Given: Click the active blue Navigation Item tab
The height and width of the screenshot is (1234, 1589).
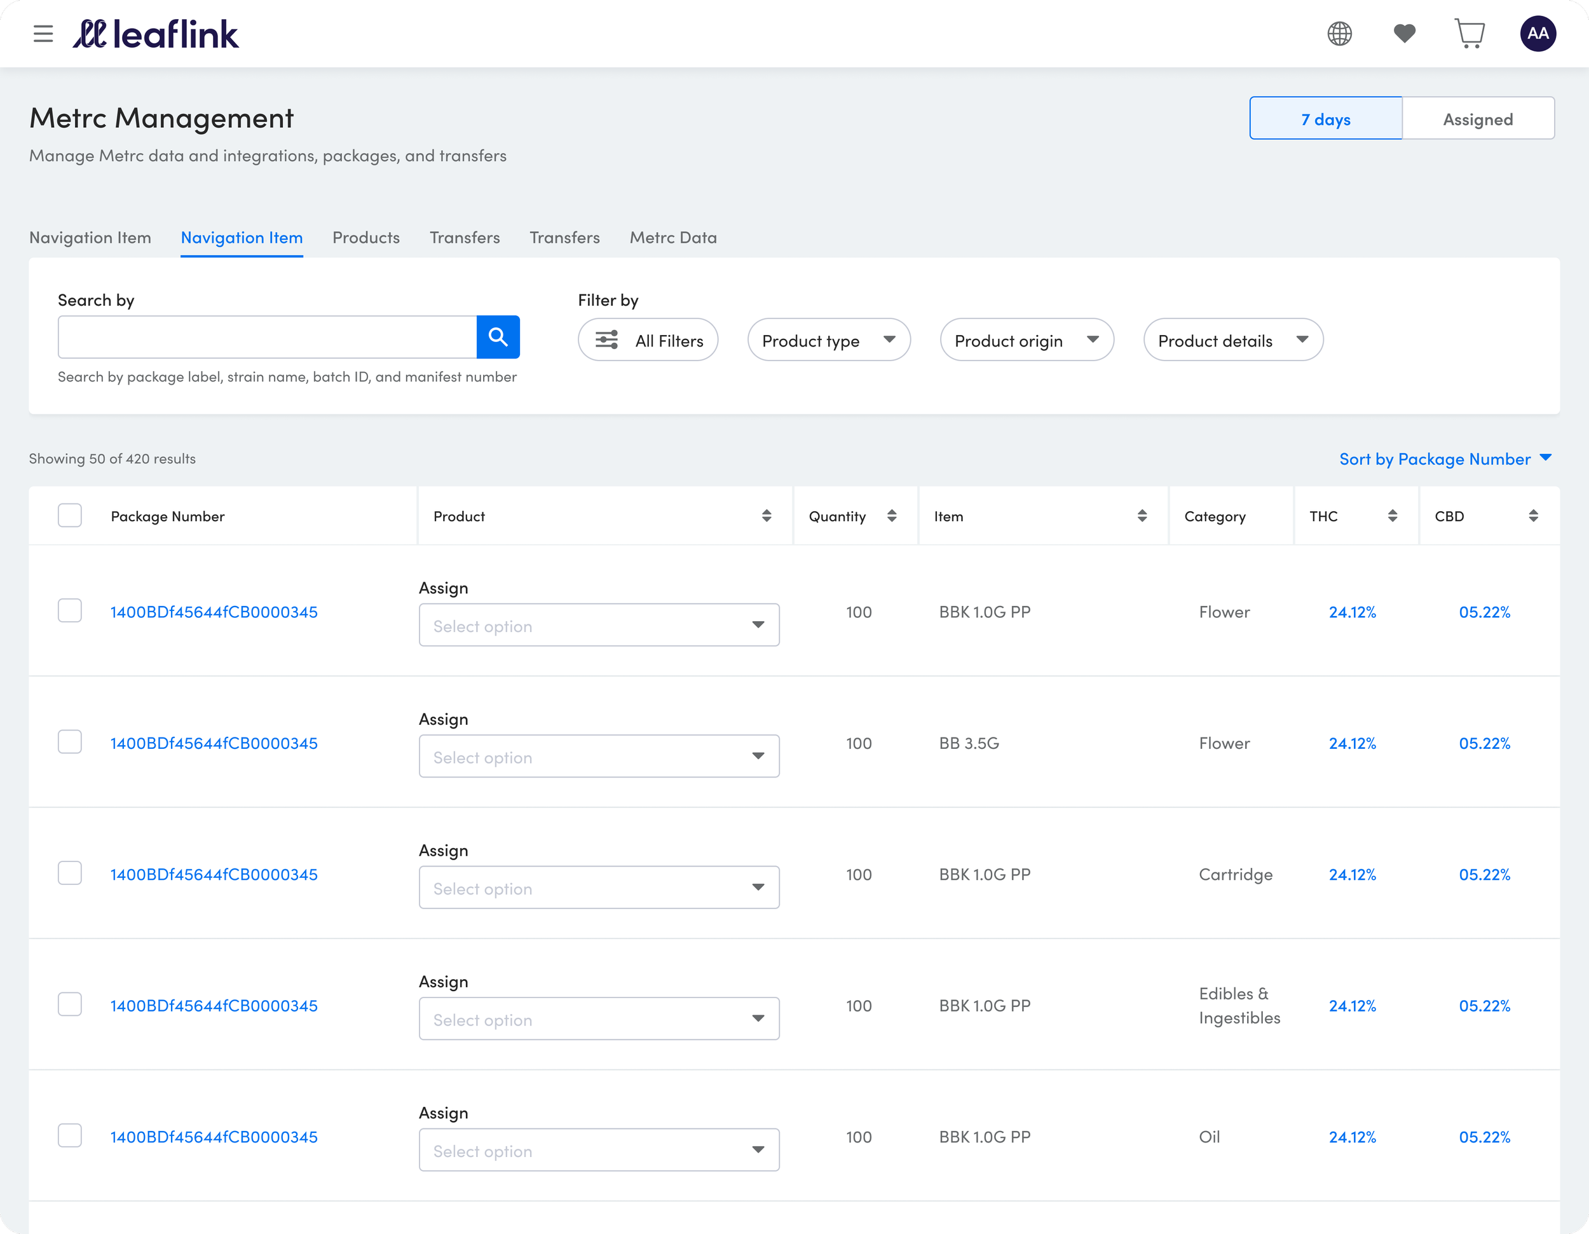Looking at the screenshot, I should (x=242, y=238).
